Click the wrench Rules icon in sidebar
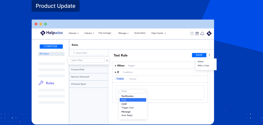The width and height of the screenshot is (263, 125). (41, 83)
